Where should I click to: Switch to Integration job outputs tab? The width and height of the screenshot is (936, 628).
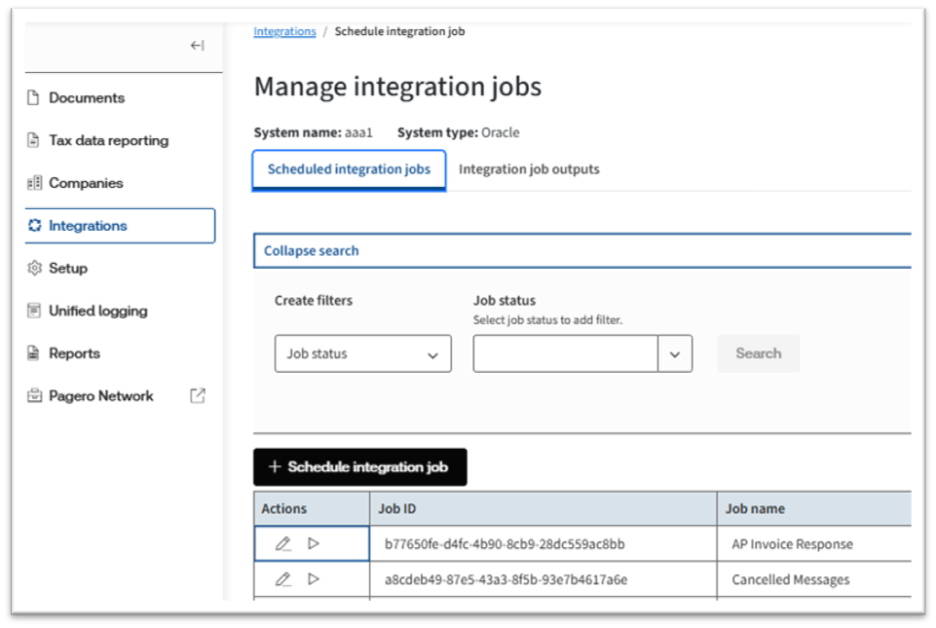529,169
